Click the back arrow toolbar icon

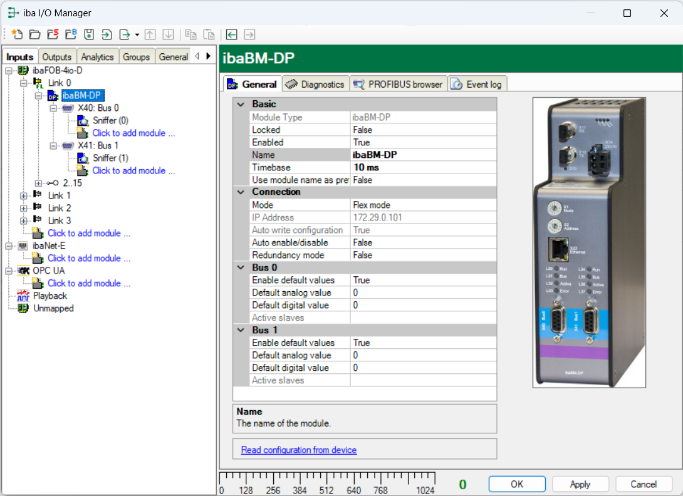click(232, 34)
